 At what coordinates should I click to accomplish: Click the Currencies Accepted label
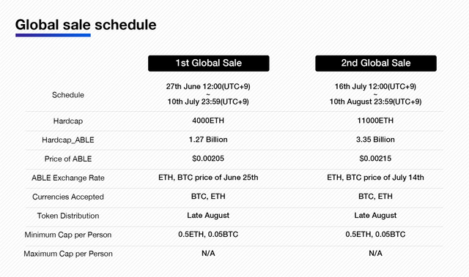pos(68,197)
